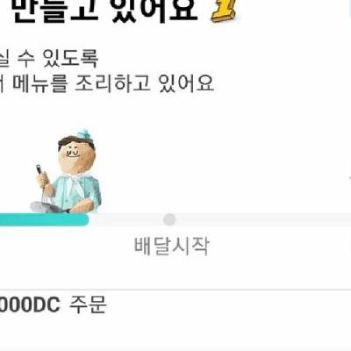
Task: Tap the gold number 1 trophy icon
Action: pos(224,11)
